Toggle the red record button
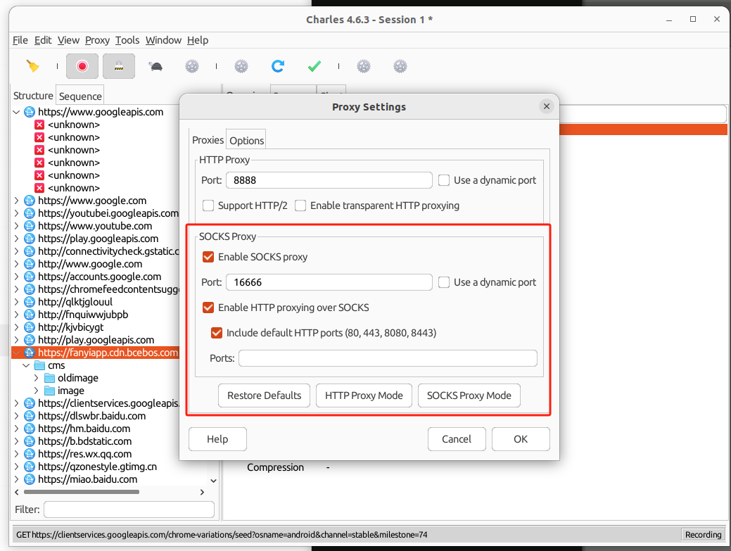This screenshot has width=731, height=551. [82, 66]
